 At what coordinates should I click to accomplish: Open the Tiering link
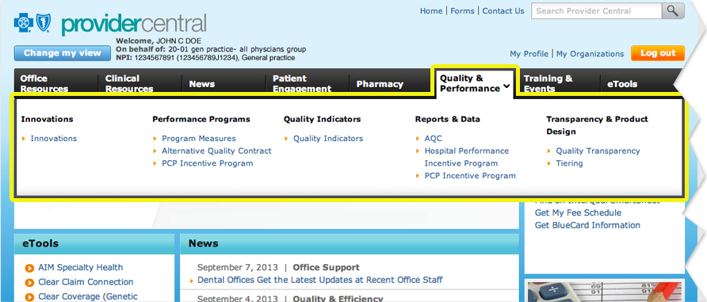[569, 163]
